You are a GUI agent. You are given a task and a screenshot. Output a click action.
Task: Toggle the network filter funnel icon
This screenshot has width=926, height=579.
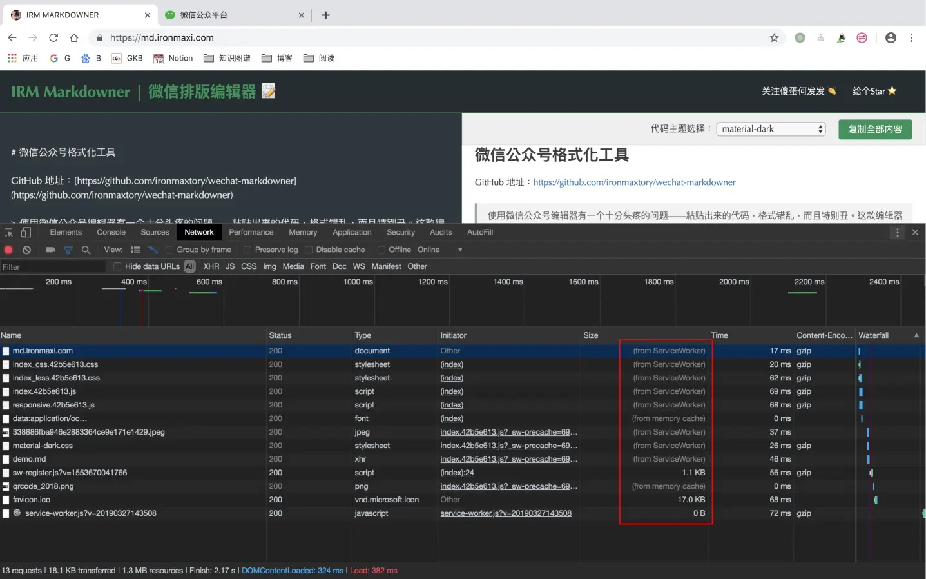68,250
